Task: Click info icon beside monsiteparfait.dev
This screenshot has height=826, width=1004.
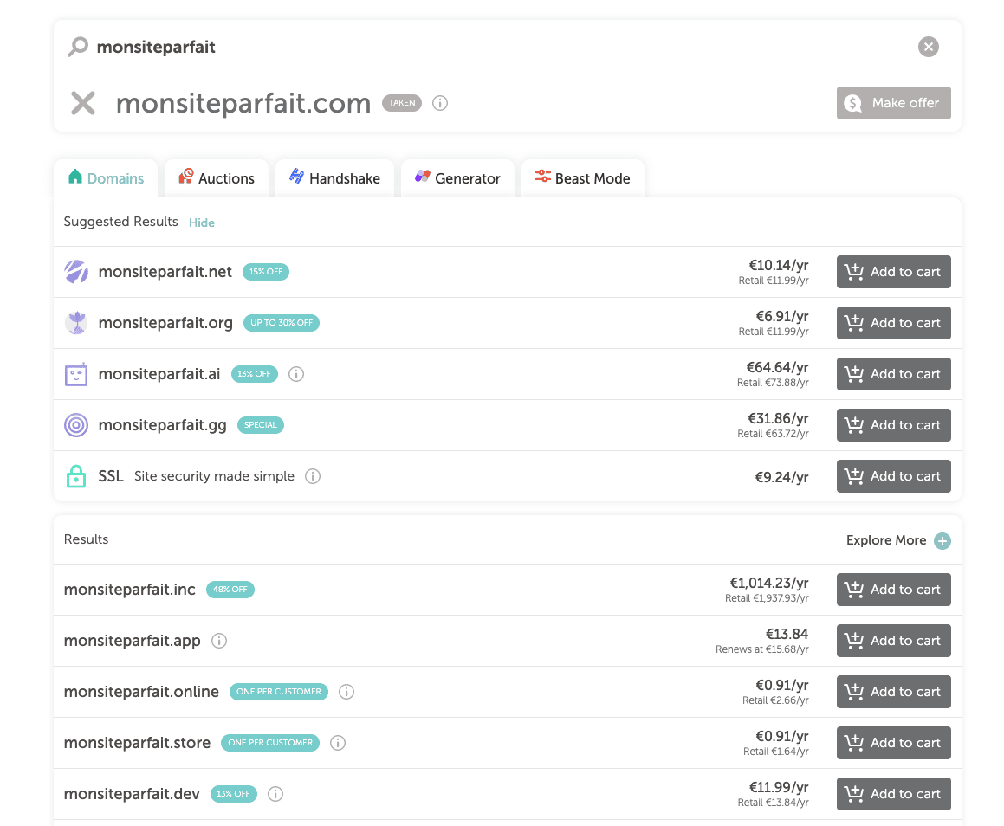Action: [x=275, y=794]
